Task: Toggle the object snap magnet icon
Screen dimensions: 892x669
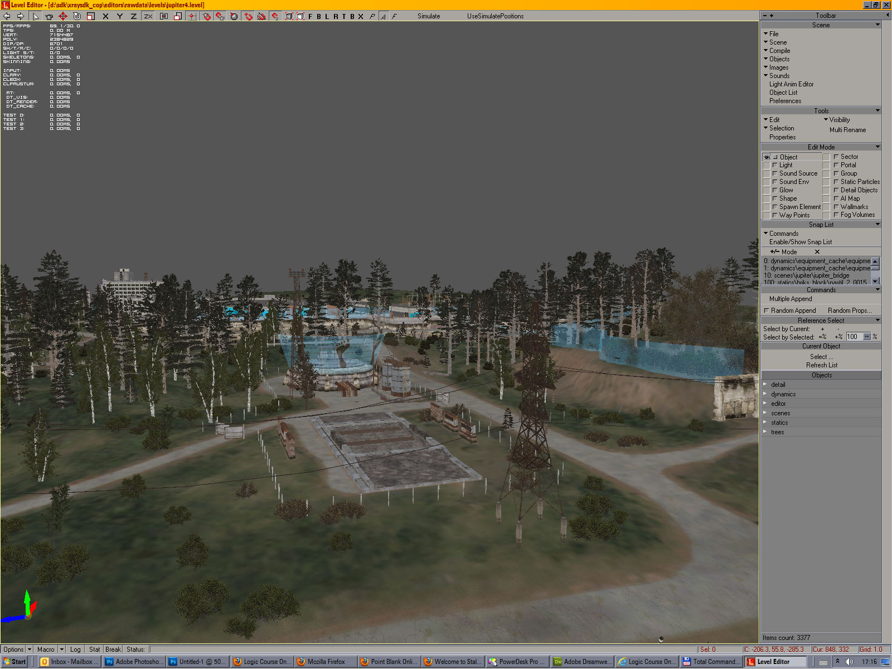Action: point(207,16)
